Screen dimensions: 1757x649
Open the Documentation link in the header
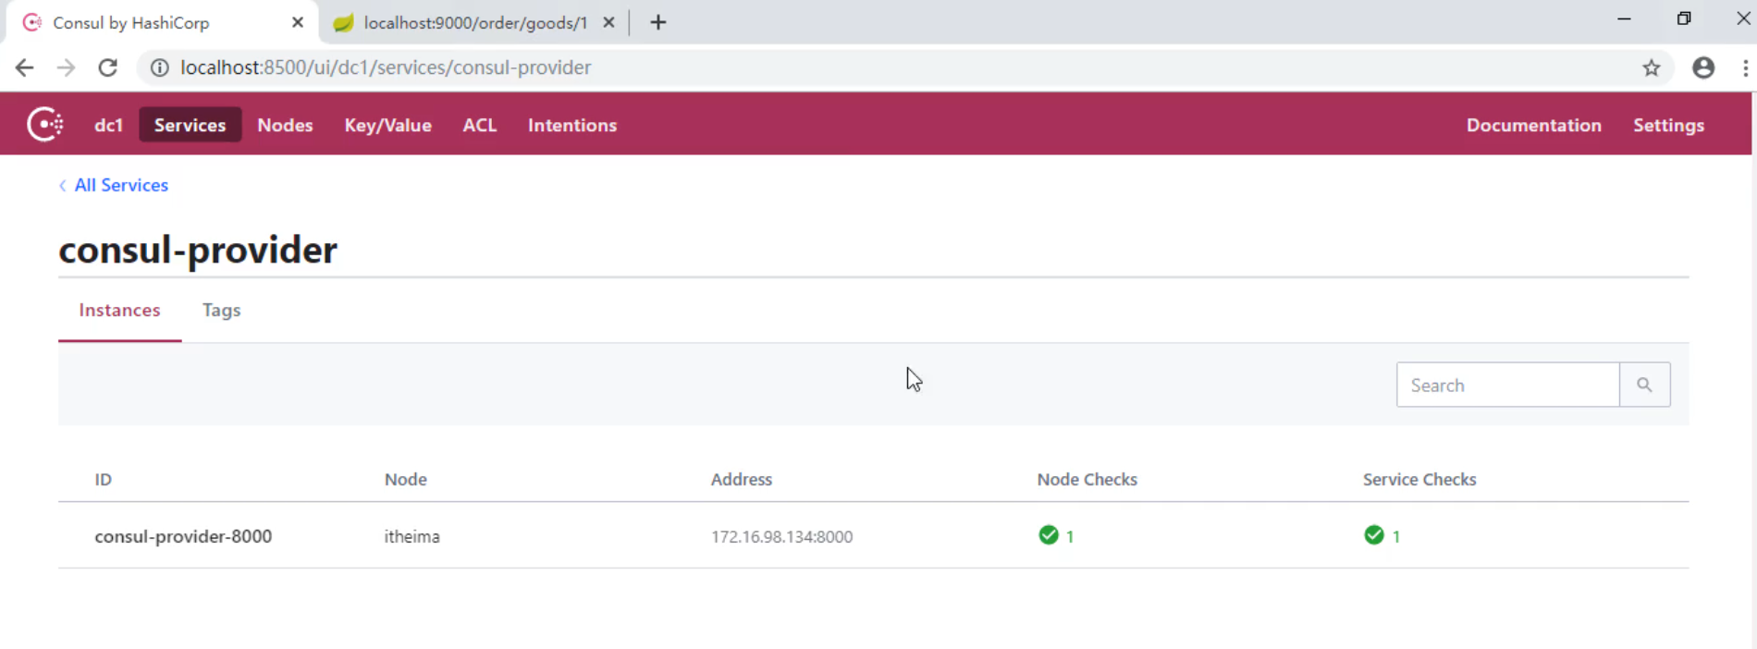click(x=1533, y=125)
